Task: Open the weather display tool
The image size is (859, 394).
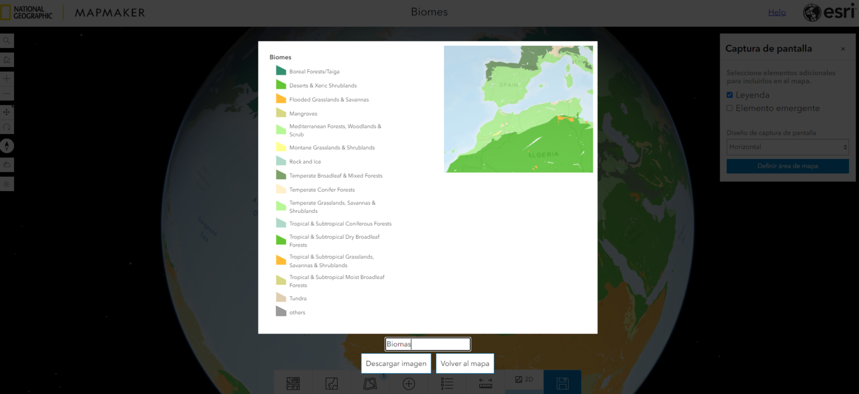Action: [7, 164]
